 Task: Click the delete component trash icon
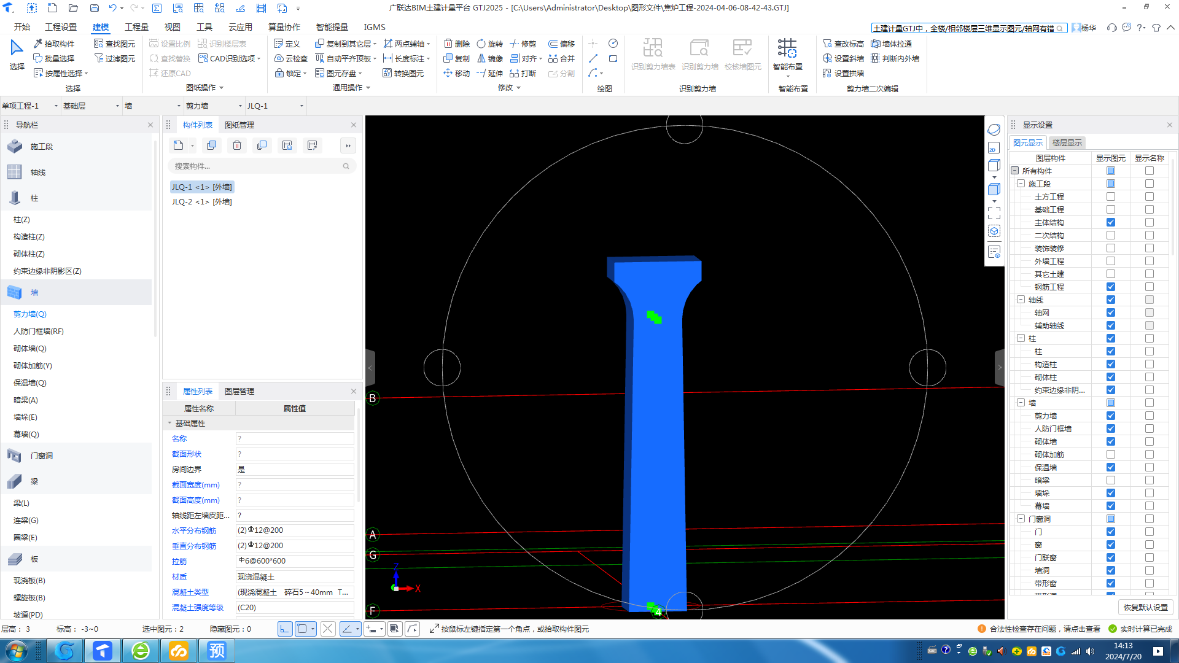(x=237, y=145)
